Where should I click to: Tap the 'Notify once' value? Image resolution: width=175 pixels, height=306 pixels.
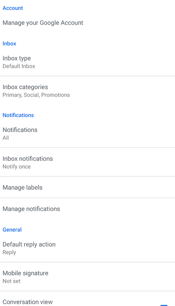[17, 167]
